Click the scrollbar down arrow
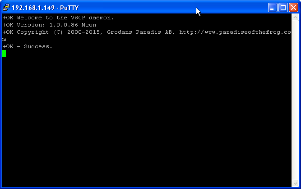 (296, 183)
